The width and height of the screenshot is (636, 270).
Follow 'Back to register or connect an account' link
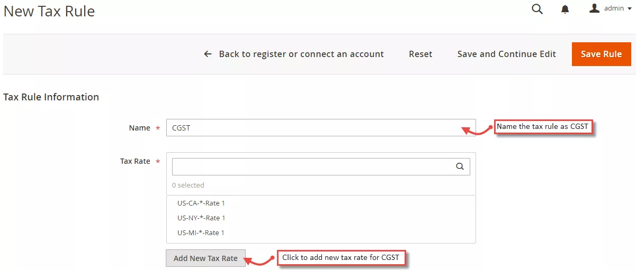pyautogui.click(x=301, y=54)
